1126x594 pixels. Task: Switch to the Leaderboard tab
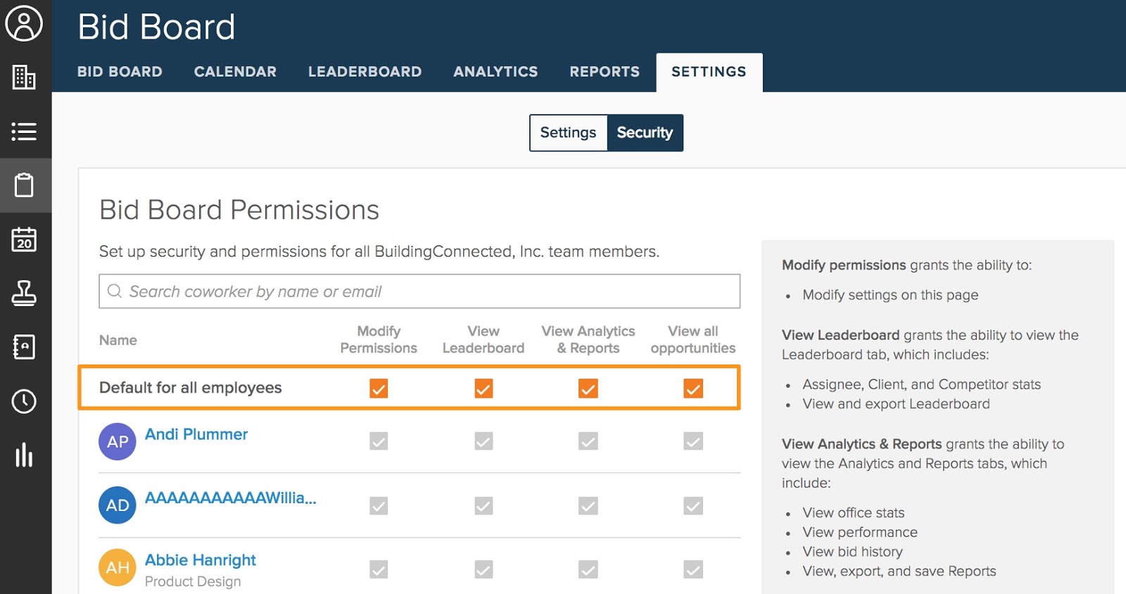click(x=365, y=72)
